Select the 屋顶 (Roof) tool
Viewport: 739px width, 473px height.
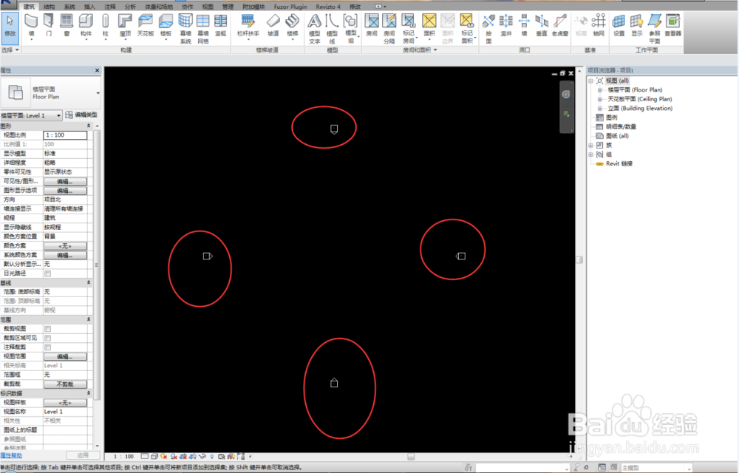[x=125, y=25]
